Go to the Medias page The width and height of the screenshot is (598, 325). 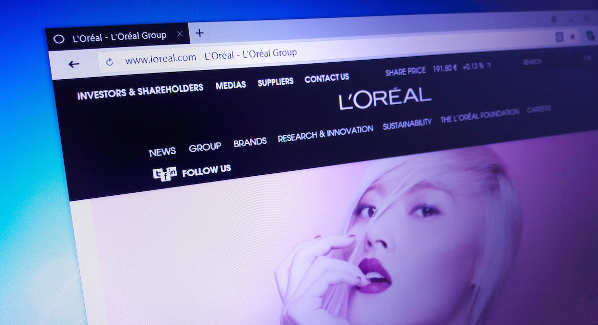[231, 85]
